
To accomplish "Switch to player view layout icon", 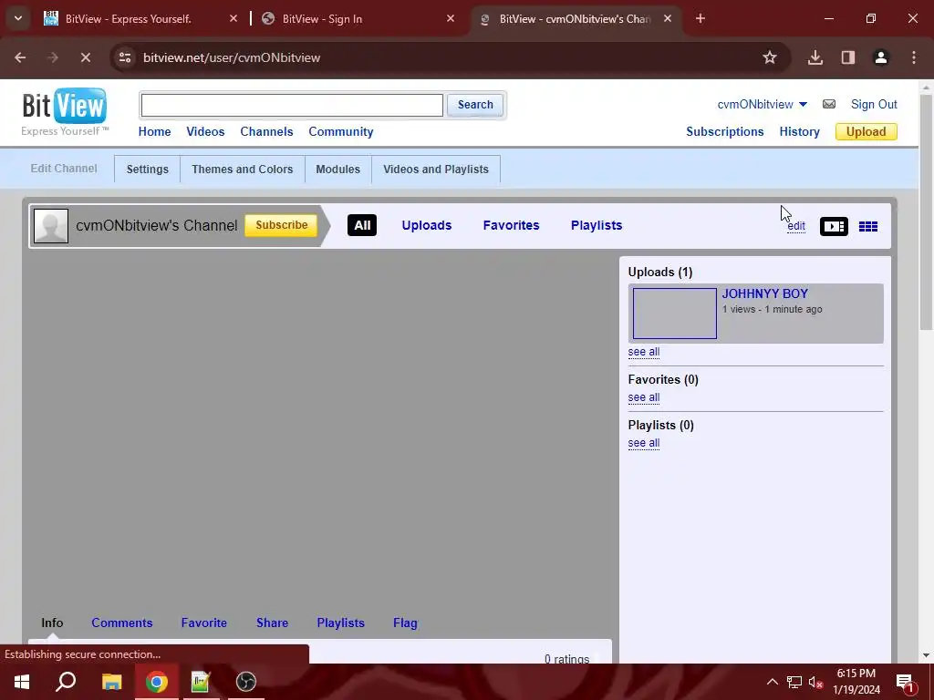I will [x=834, y=226].
